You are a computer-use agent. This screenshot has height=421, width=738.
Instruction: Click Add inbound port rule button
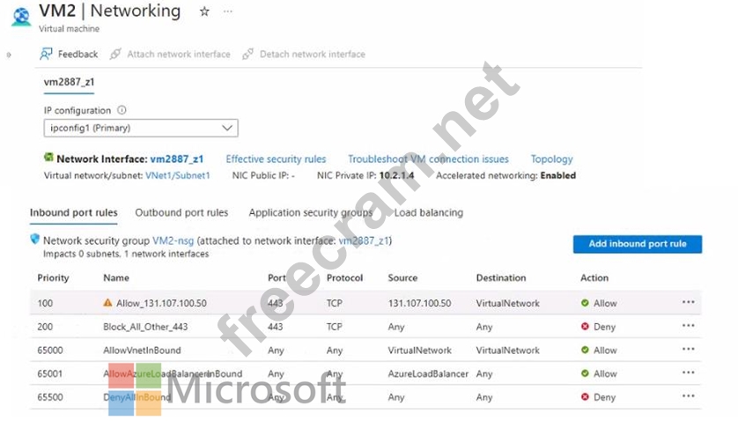pos(638,244)
